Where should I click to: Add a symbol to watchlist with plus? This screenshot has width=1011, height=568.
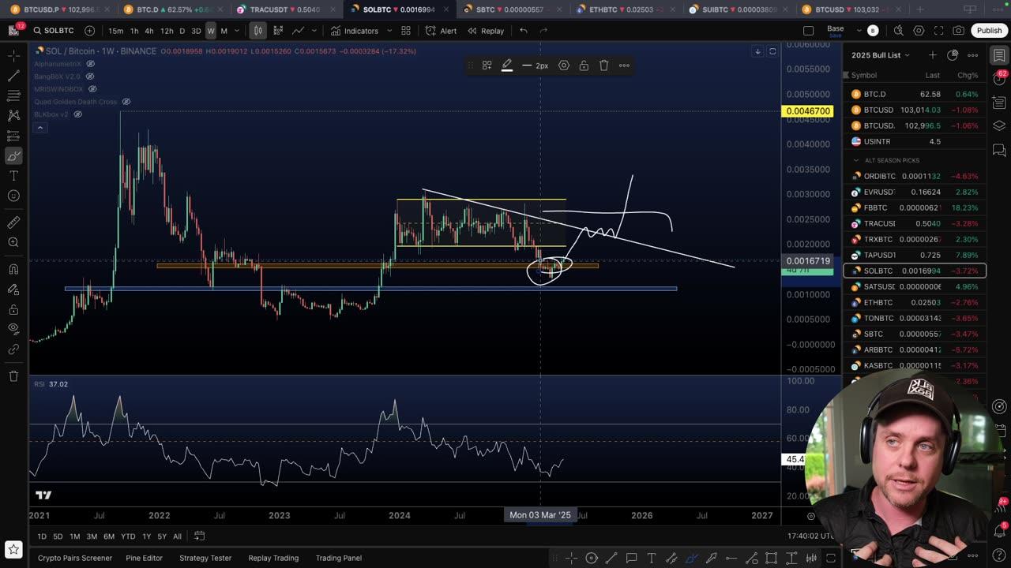[x=933, y=55]
